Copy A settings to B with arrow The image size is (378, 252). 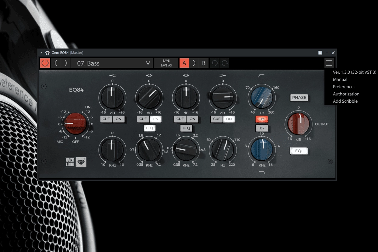click(x=194, y=63)
